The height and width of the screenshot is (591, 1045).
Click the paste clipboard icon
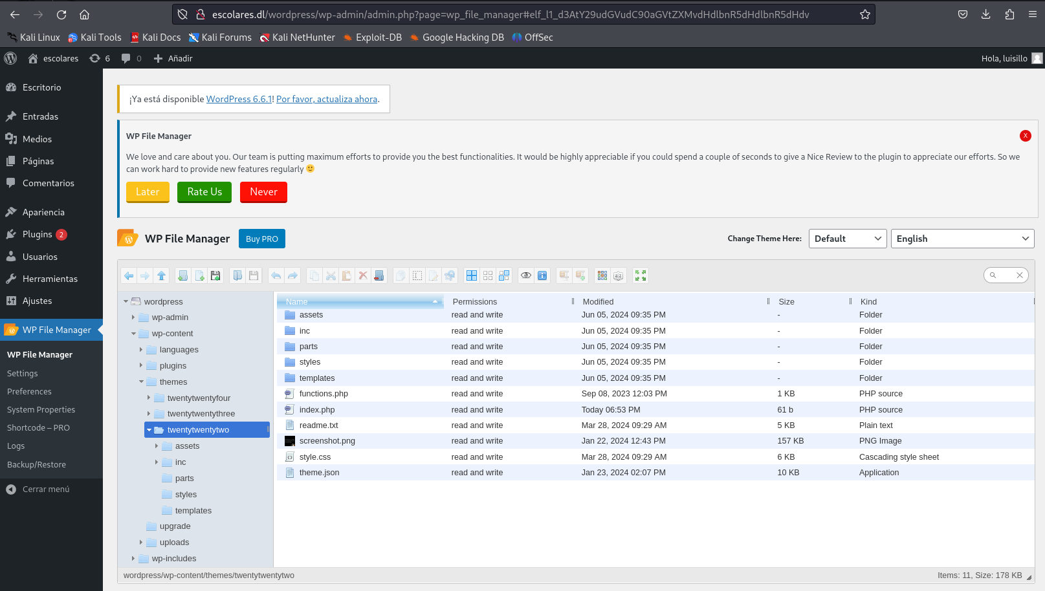point(347,275)
